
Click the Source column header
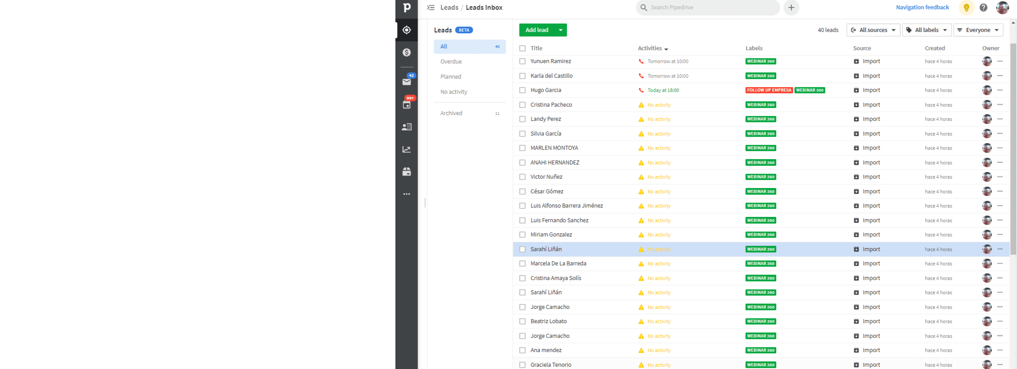tap(862, 48)
